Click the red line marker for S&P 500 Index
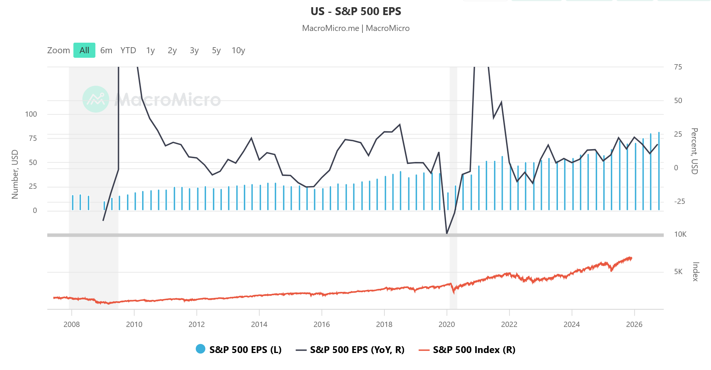The image size is (711, 370). (x=424, y=350)
